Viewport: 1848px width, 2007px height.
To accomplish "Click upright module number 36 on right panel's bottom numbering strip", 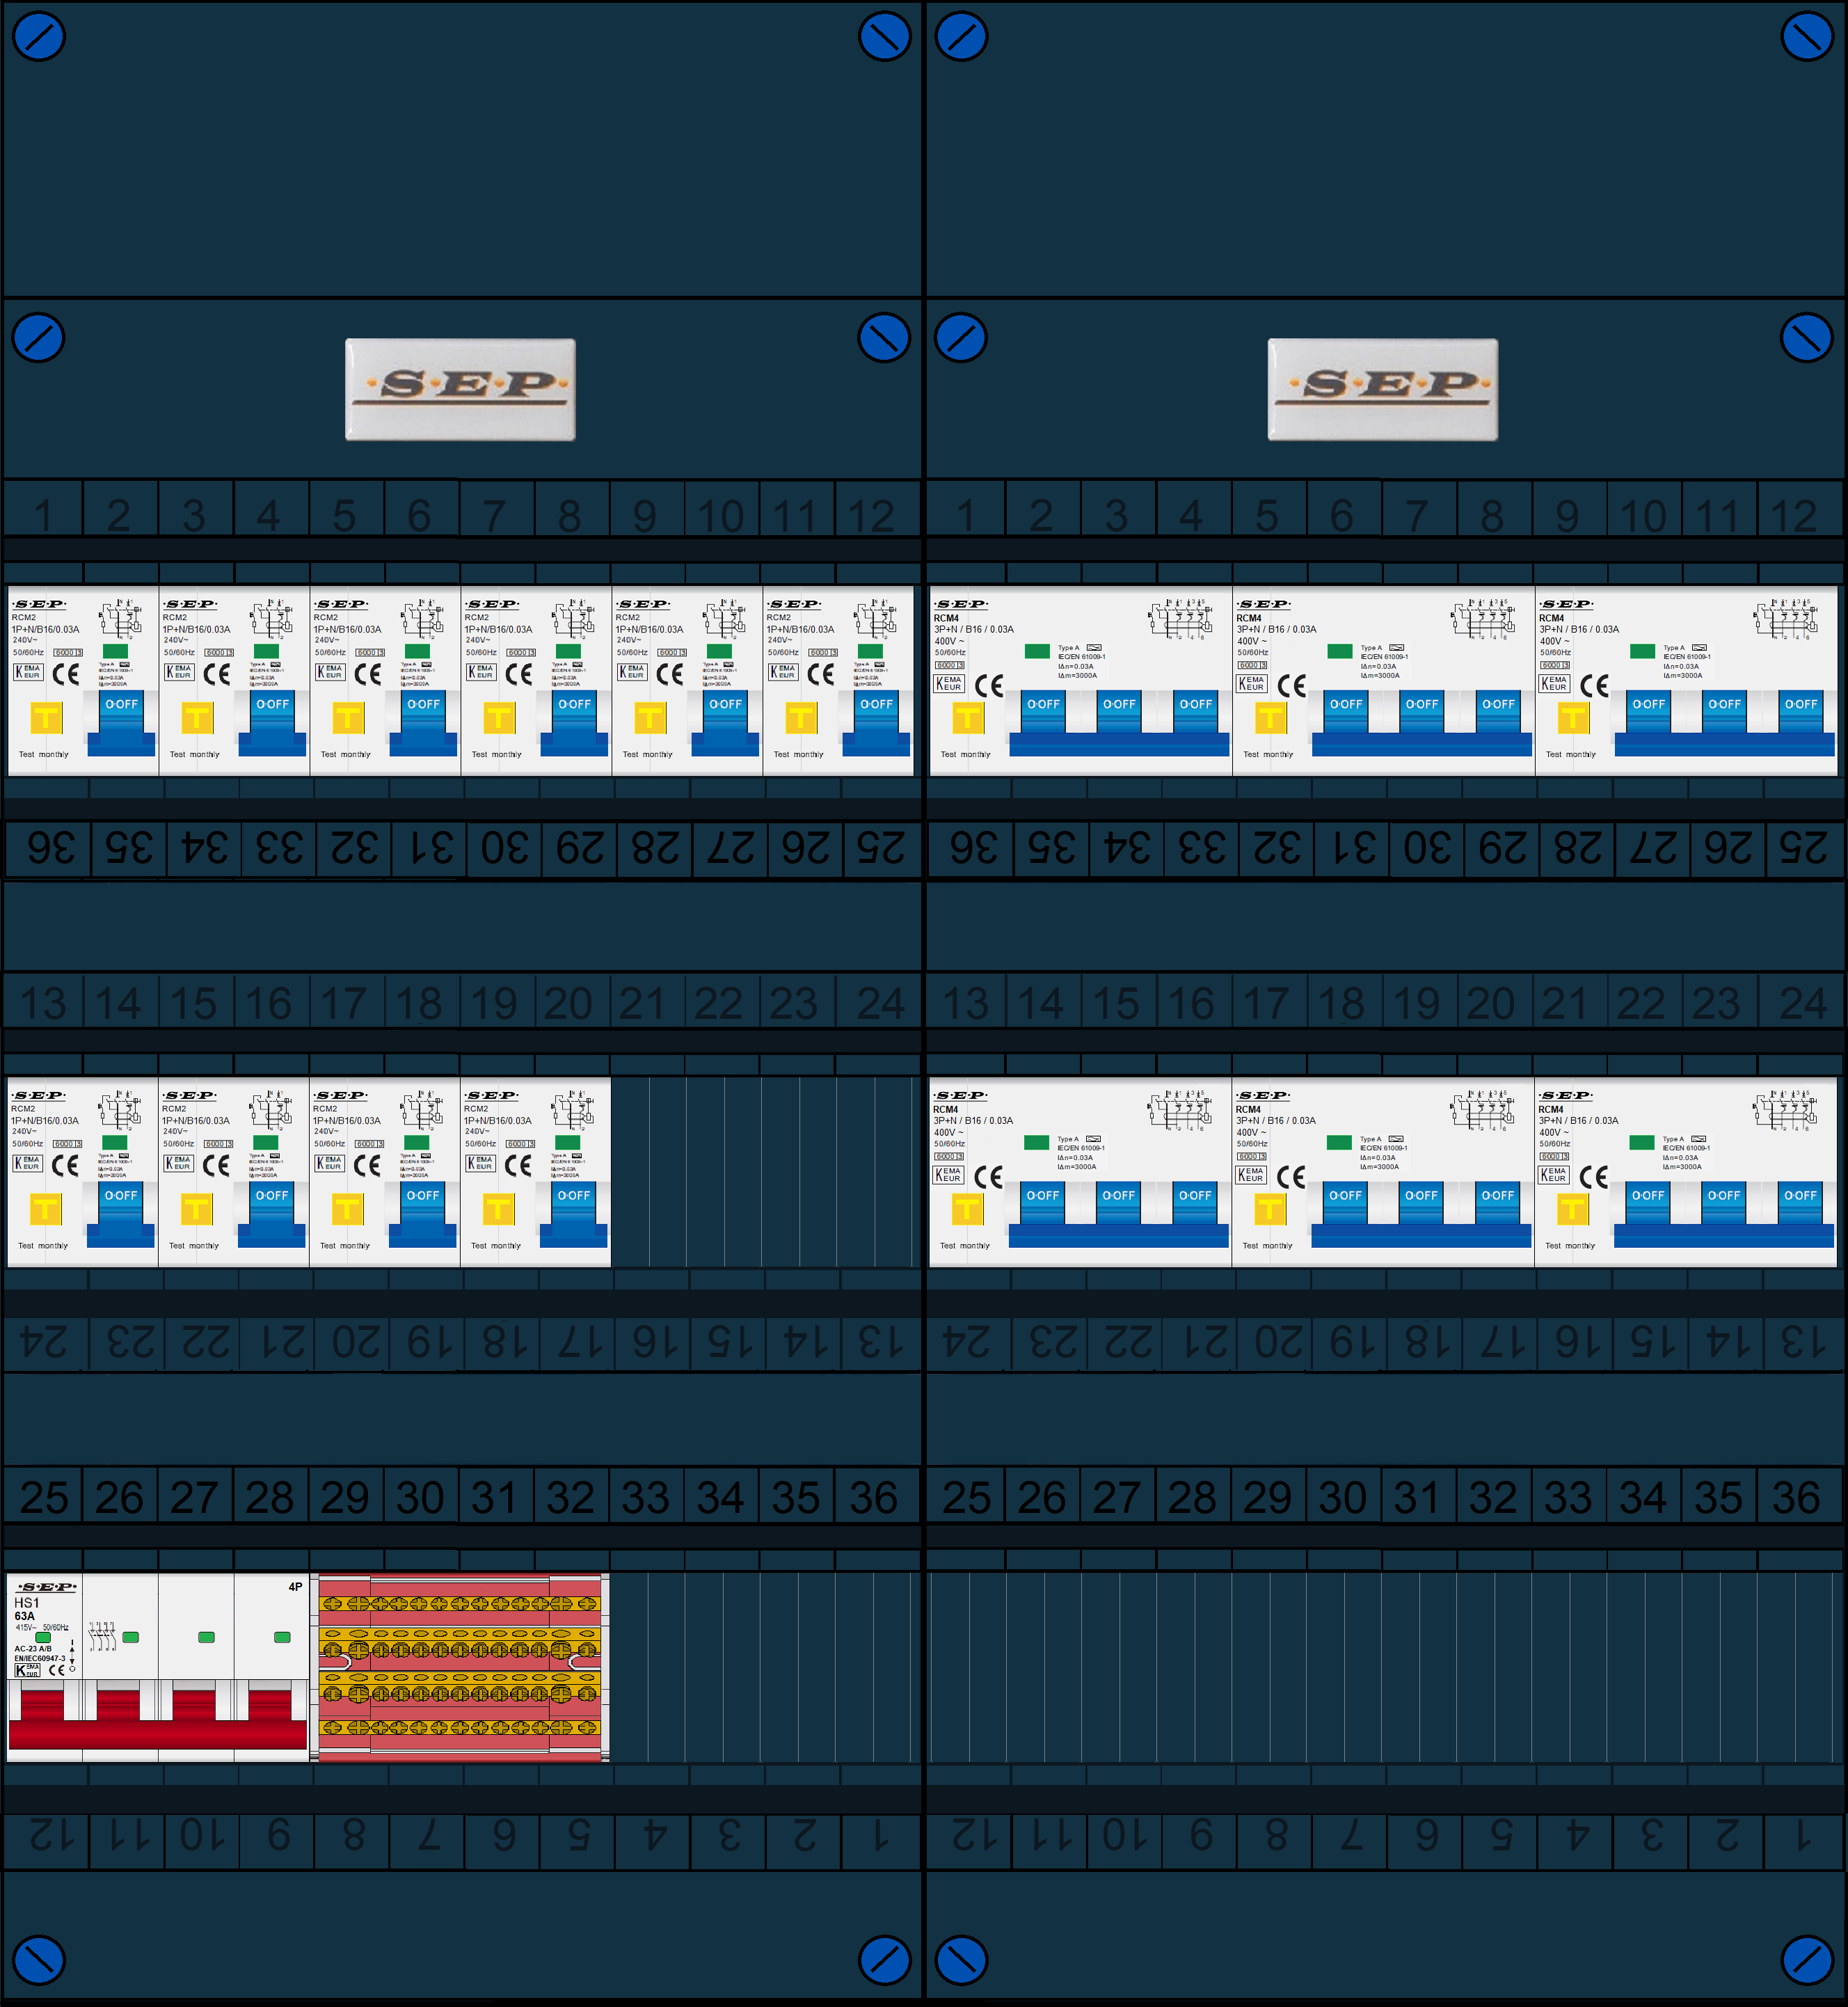I will point(1796,1497).
